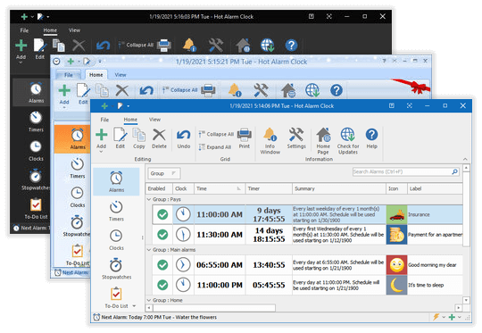Click Collapse All in the front ribbon
Image resolution: width=482 pixels, height=333 pixels.
pyautogui.click(x=216, y=134)
